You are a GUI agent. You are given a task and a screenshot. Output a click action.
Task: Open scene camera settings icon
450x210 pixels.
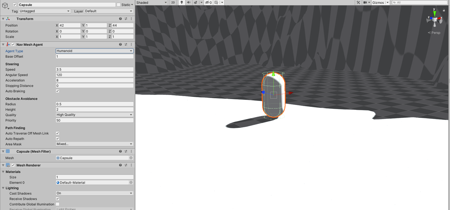[x=365, y=2]
